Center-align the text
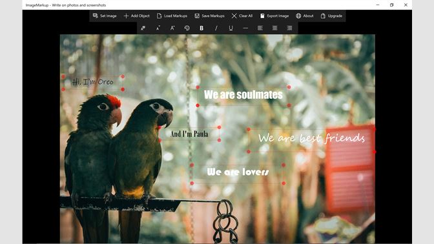Screen dimensions: 434x244 tap(275, 28)
